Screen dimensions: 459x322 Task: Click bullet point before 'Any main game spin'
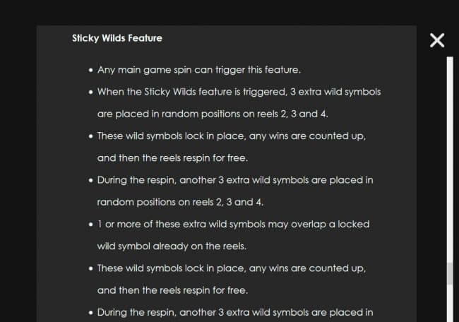(x=91, y=71)
